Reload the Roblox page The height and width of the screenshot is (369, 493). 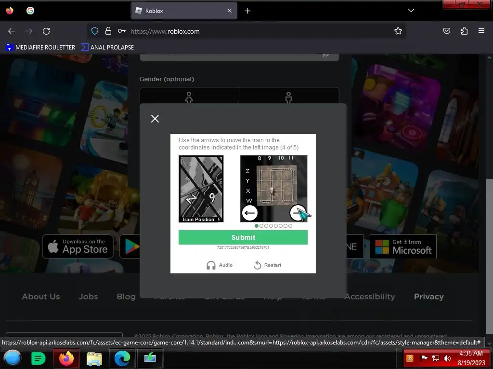(x=46, y=31)
